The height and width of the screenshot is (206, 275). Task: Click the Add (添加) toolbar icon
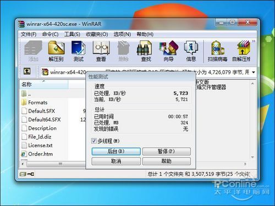coord(33,51)
